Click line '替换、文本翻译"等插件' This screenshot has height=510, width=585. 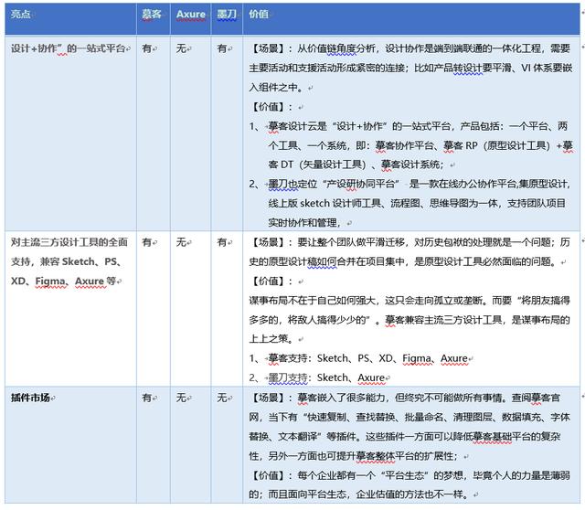404,437
